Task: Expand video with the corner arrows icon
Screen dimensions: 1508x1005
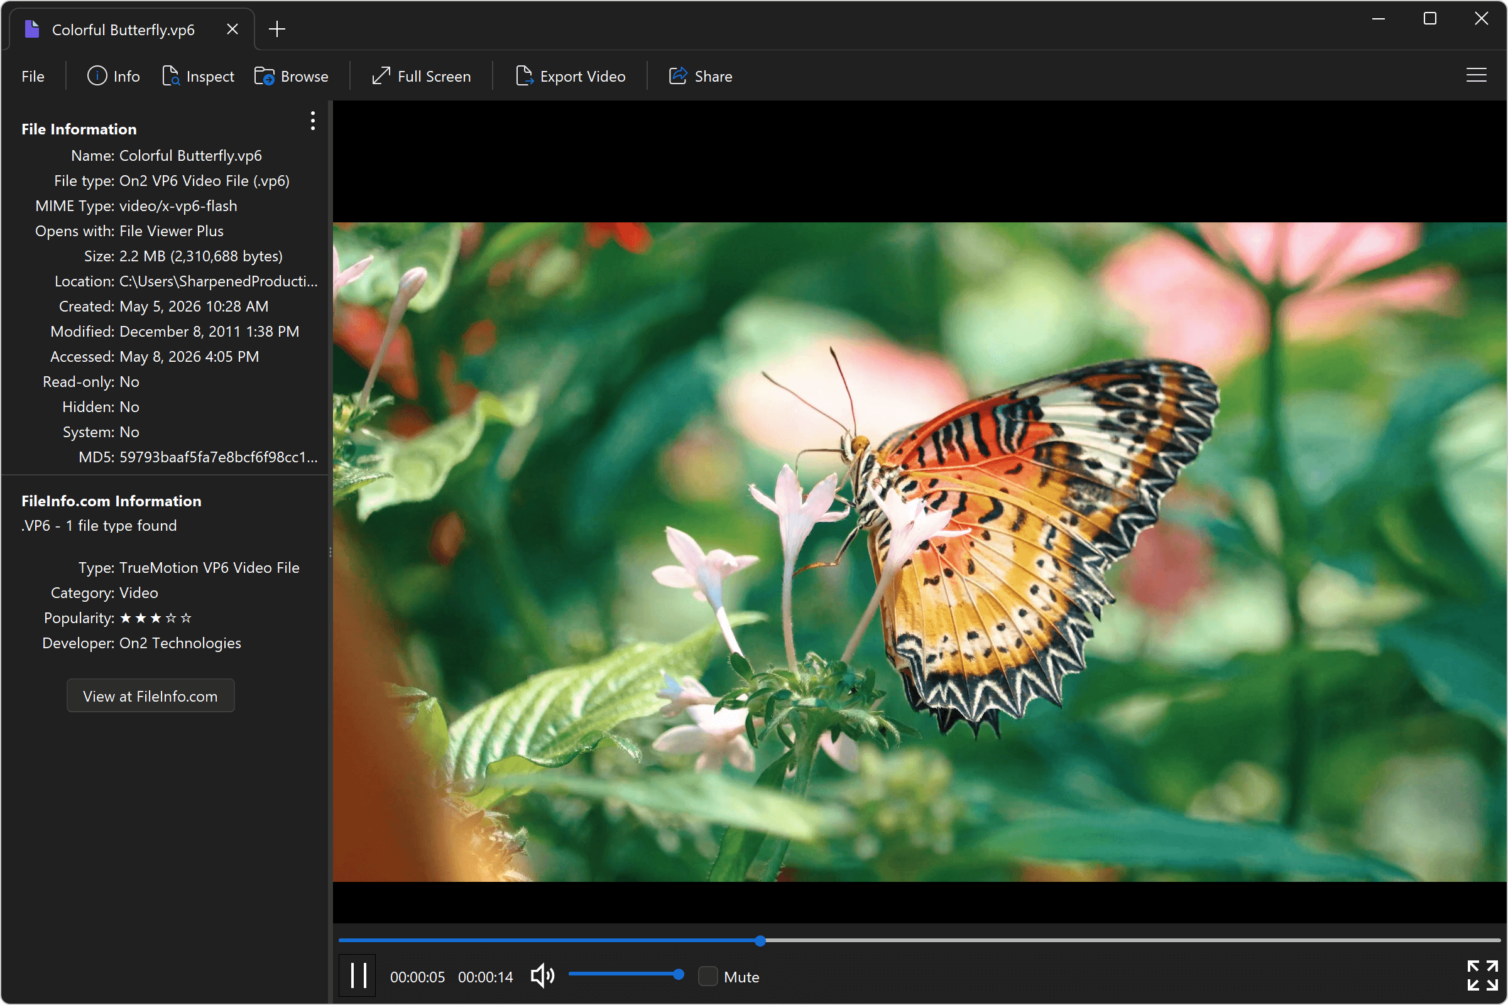Action: point(1482,975)
